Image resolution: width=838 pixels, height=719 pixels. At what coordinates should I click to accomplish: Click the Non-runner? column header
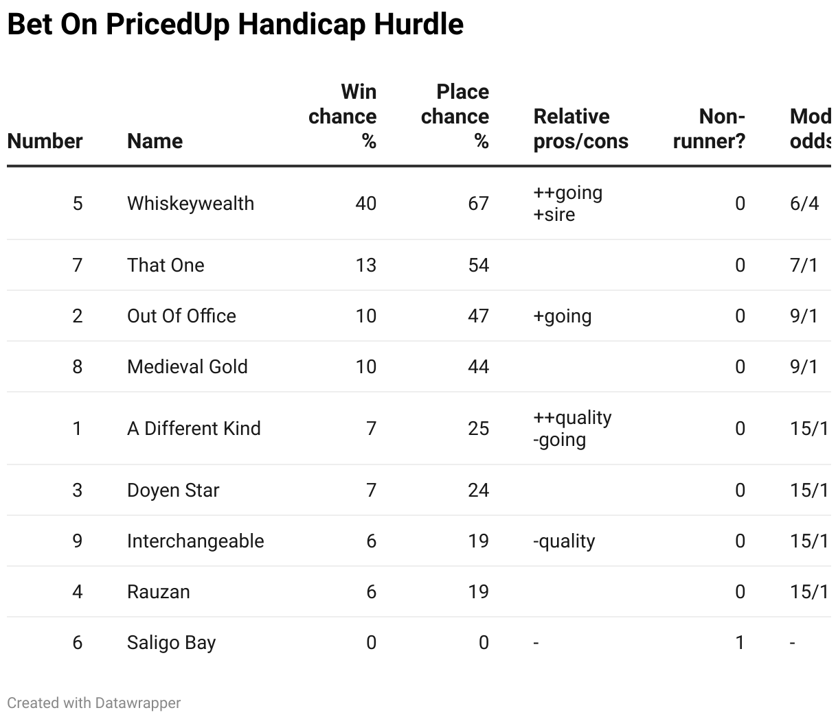(x=709, y=129)
